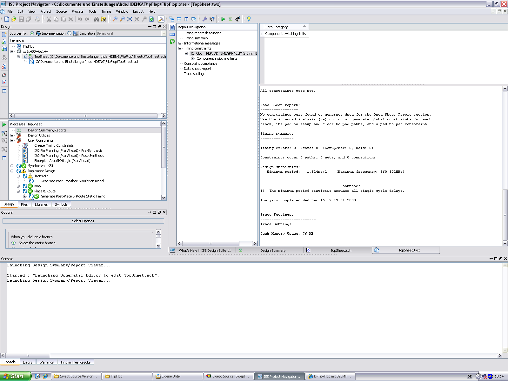Click the Zoom Out magnifier icon
The width and height of the screenshot is (508, 381).
point(122,19)
